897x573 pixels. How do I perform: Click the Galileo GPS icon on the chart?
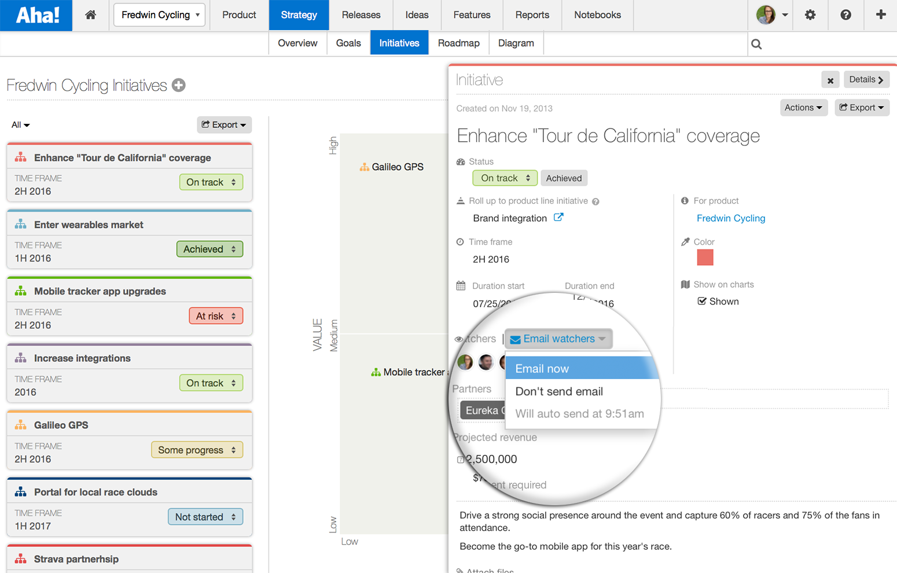(364, 167)
